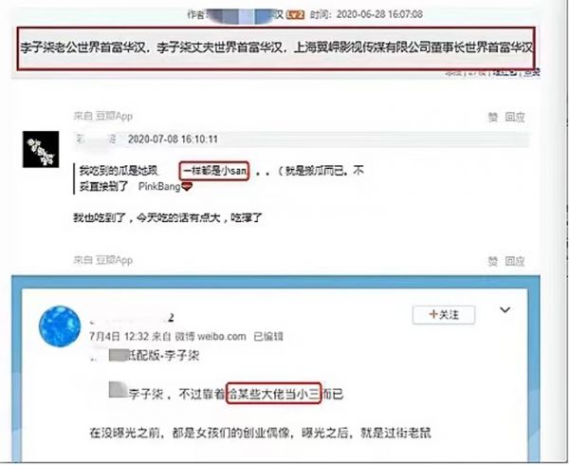Viewport: 569px width, 465px height.
Task: Click the quoted reply block text
Action: (221, 178)
